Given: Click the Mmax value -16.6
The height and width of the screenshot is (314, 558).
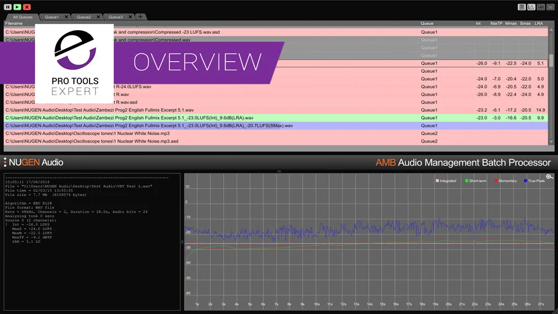Looking at the screenshot, I should tap(511, 118).
